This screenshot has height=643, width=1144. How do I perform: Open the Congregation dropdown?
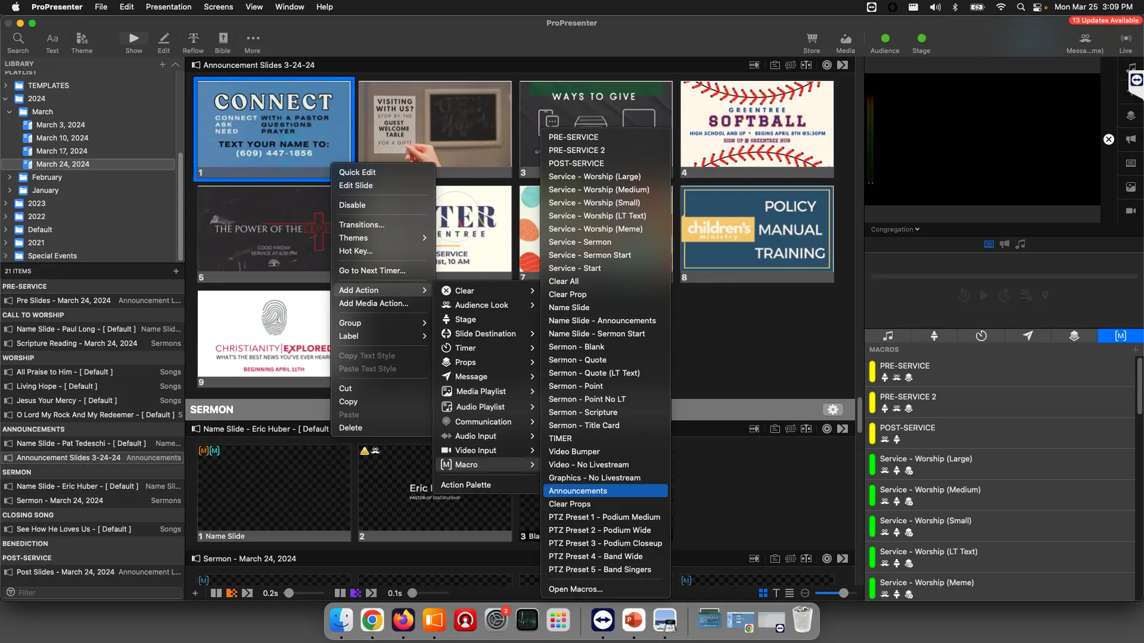(x=895, y=229)
